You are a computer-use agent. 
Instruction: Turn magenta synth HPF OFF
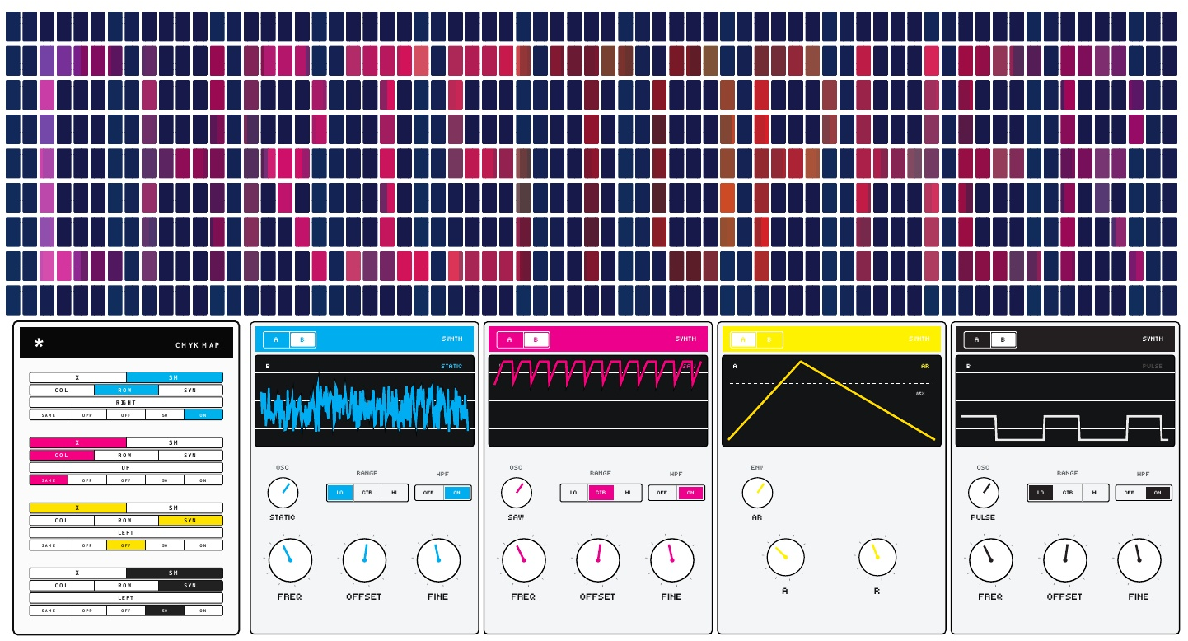(663, 493)
